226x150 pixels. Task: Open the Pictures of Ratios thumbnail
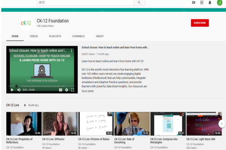pos(96,124)
